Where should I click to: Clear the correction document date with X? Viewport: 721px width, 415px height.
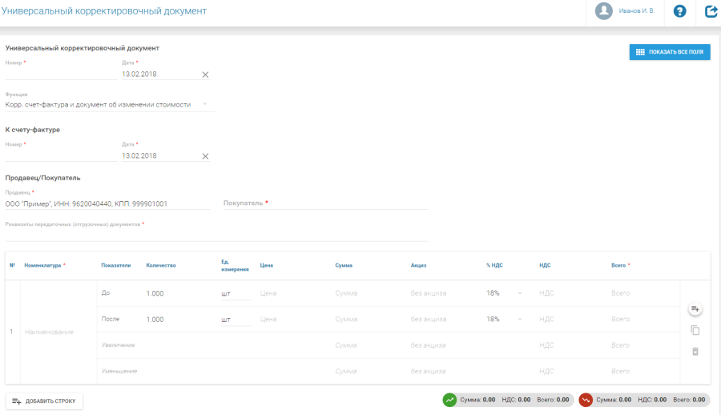(x=205, y=75)
